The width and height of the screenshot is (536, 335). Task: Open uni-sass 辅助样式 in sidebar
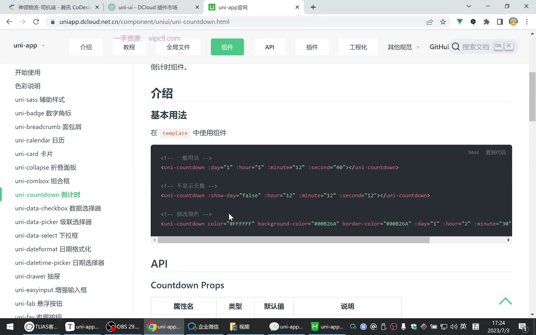point(40,100)
